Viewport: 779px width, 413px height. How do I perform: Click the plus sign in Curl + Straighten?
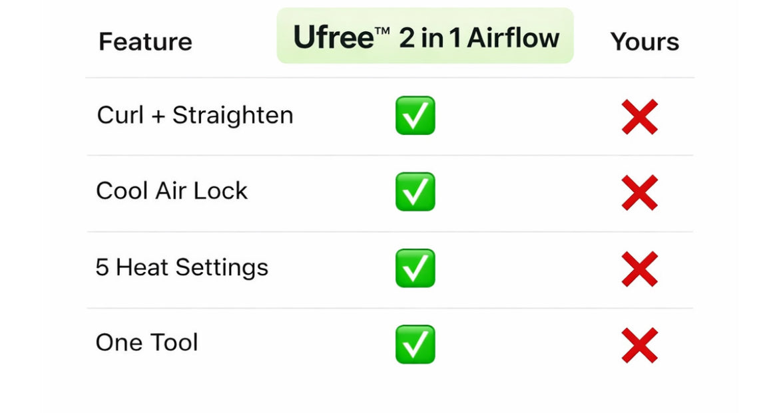tap(158, 116)
